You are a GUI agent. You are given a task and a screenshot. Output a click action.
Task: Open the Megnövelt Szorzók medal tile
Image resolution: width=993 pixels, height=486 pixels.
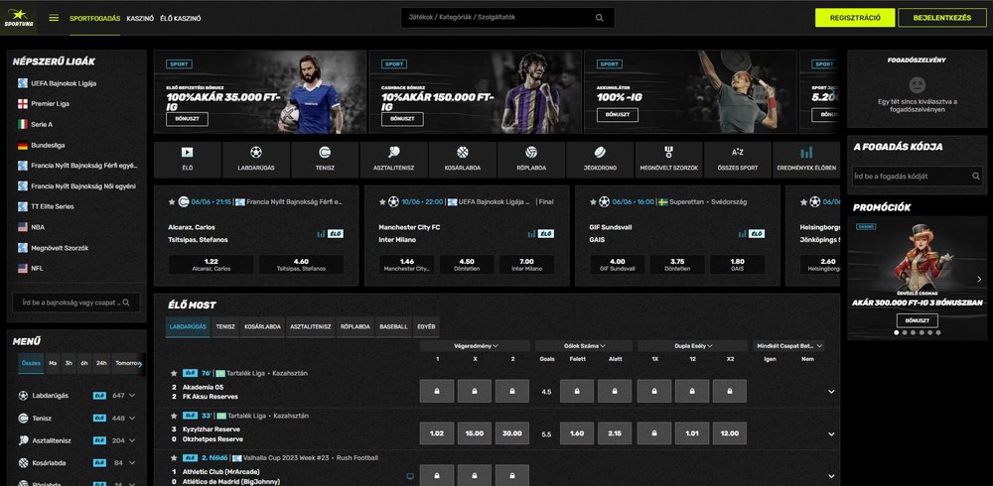668,158
